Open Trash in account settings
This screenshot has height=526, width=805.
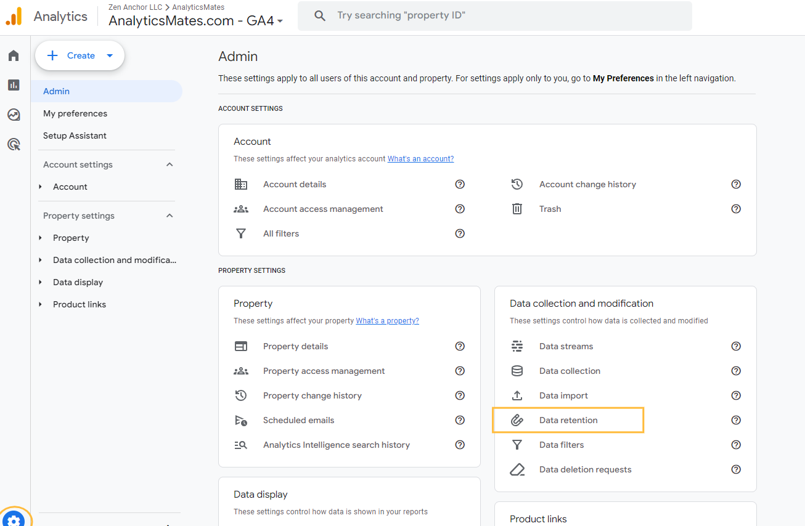point(550,209)
